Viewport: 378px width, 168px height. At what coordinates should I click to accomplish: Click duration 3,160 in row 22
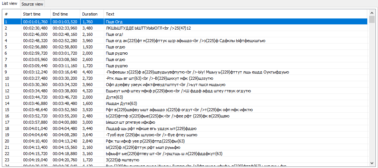click(87, 153)
